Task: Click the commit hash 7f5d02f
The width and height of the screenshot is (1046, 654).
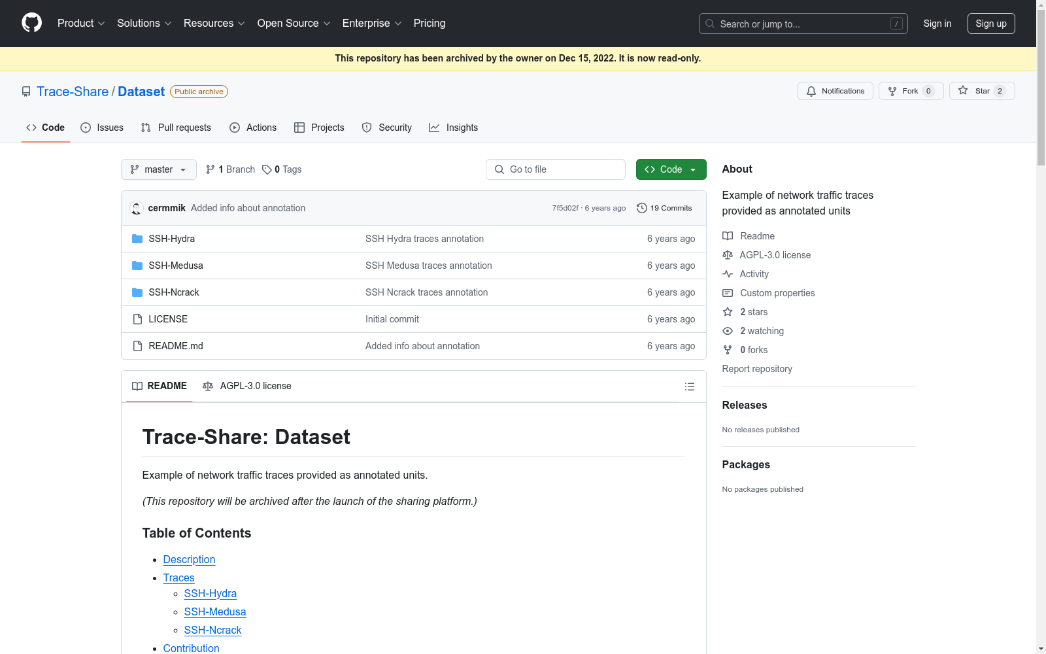Action: (x=565, y=208)
